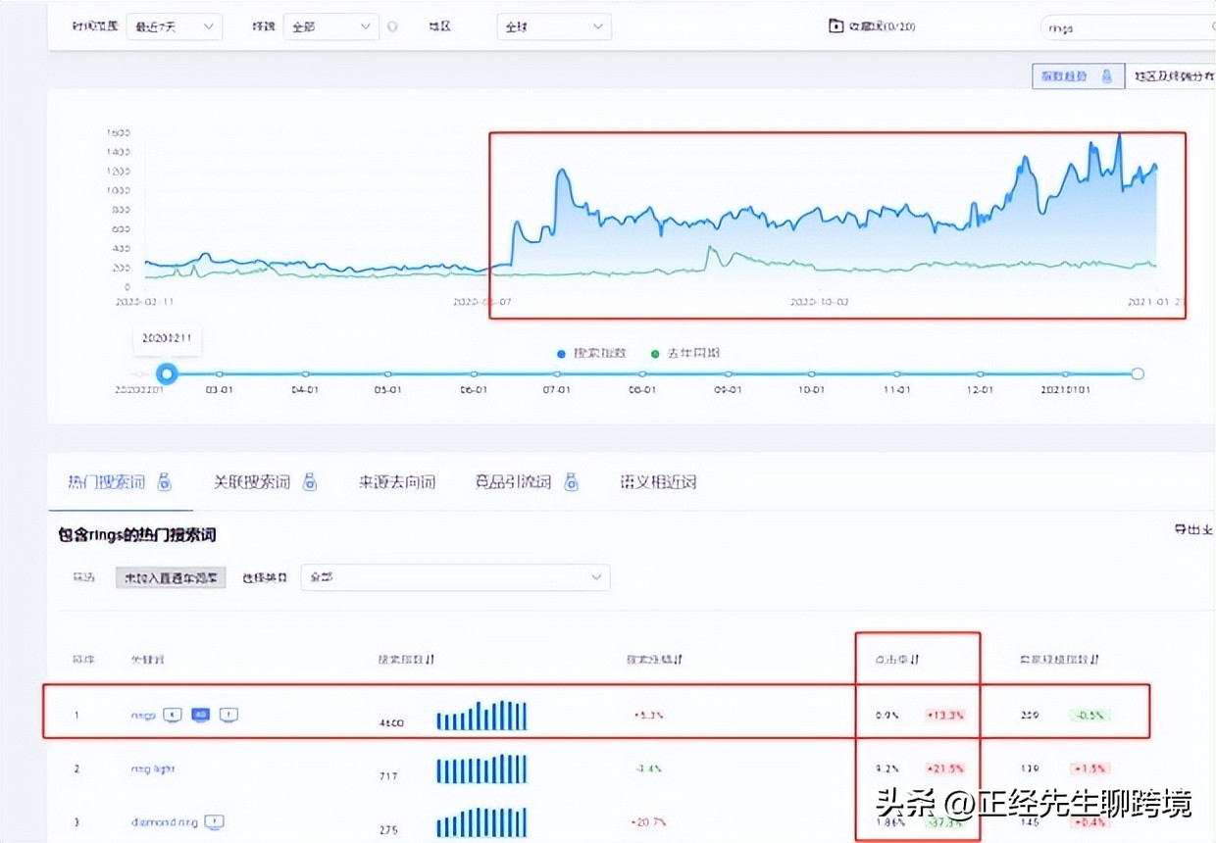The height and width of the screenshot is (843, 1216).
Task: Expand the category dropdown in the hot keywords filter
Action: [455, 577]
